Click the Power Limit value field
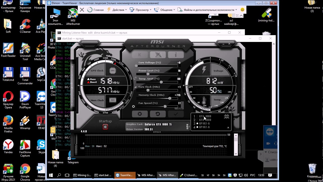 click(x=179, y=71)
